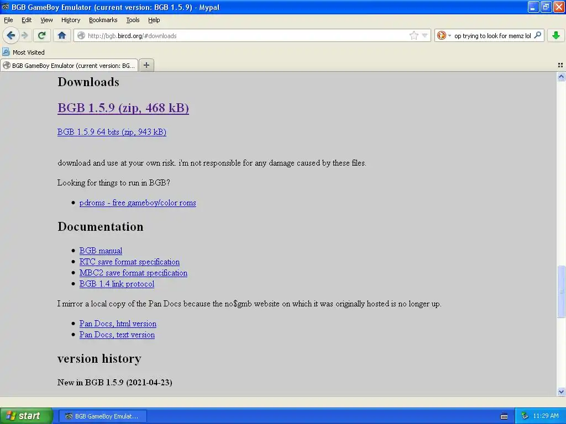Image resolution: width=566 pixels, height=424 pixels.
Task: Open BGB 1.4 link protocol
Action: click(117, 284)
